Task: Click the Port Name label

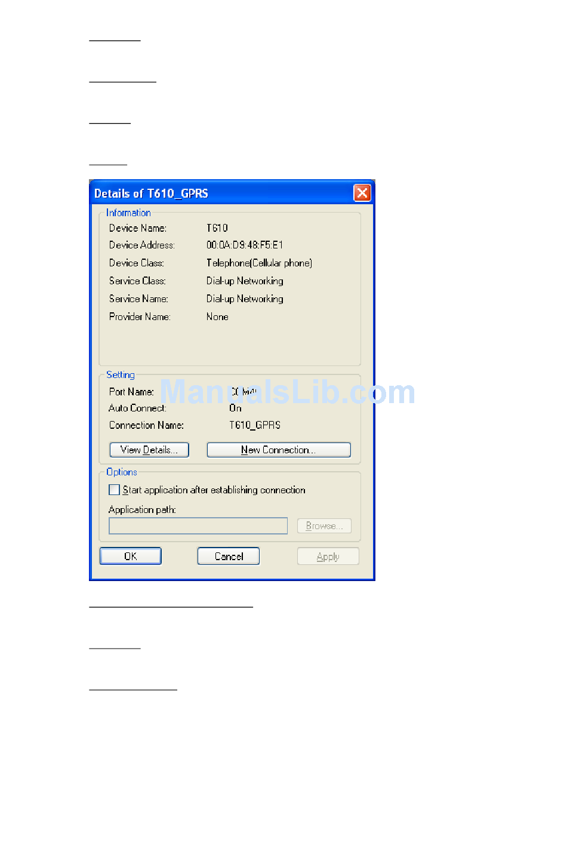Action: (131, 392)
